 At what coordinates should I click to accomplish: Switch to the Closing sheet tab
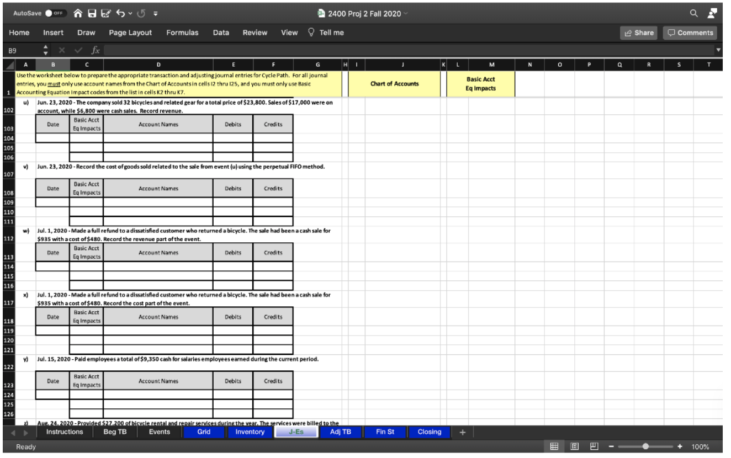pos(429,432)
